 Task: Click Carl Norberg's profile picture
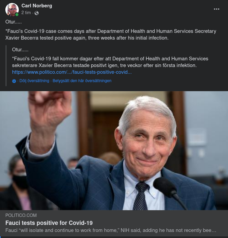tap(12, 9)
